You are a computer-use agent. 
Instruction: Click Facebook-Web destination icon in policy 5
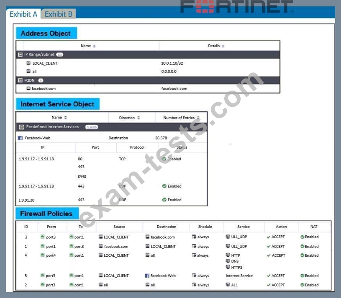point(147,276)
